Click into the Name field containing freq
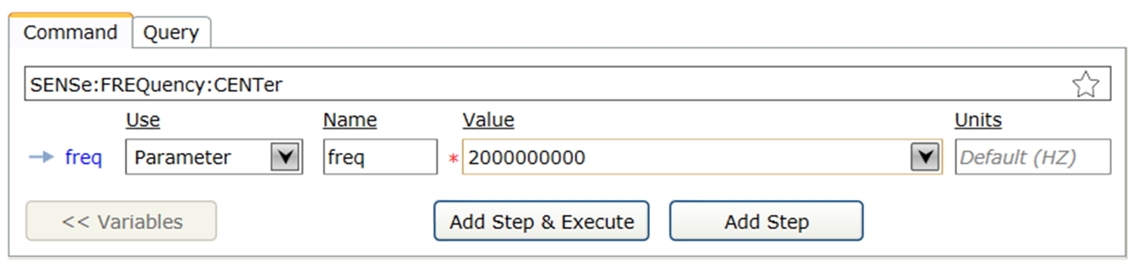The image size is (1133, 265). tap(380, 157)
